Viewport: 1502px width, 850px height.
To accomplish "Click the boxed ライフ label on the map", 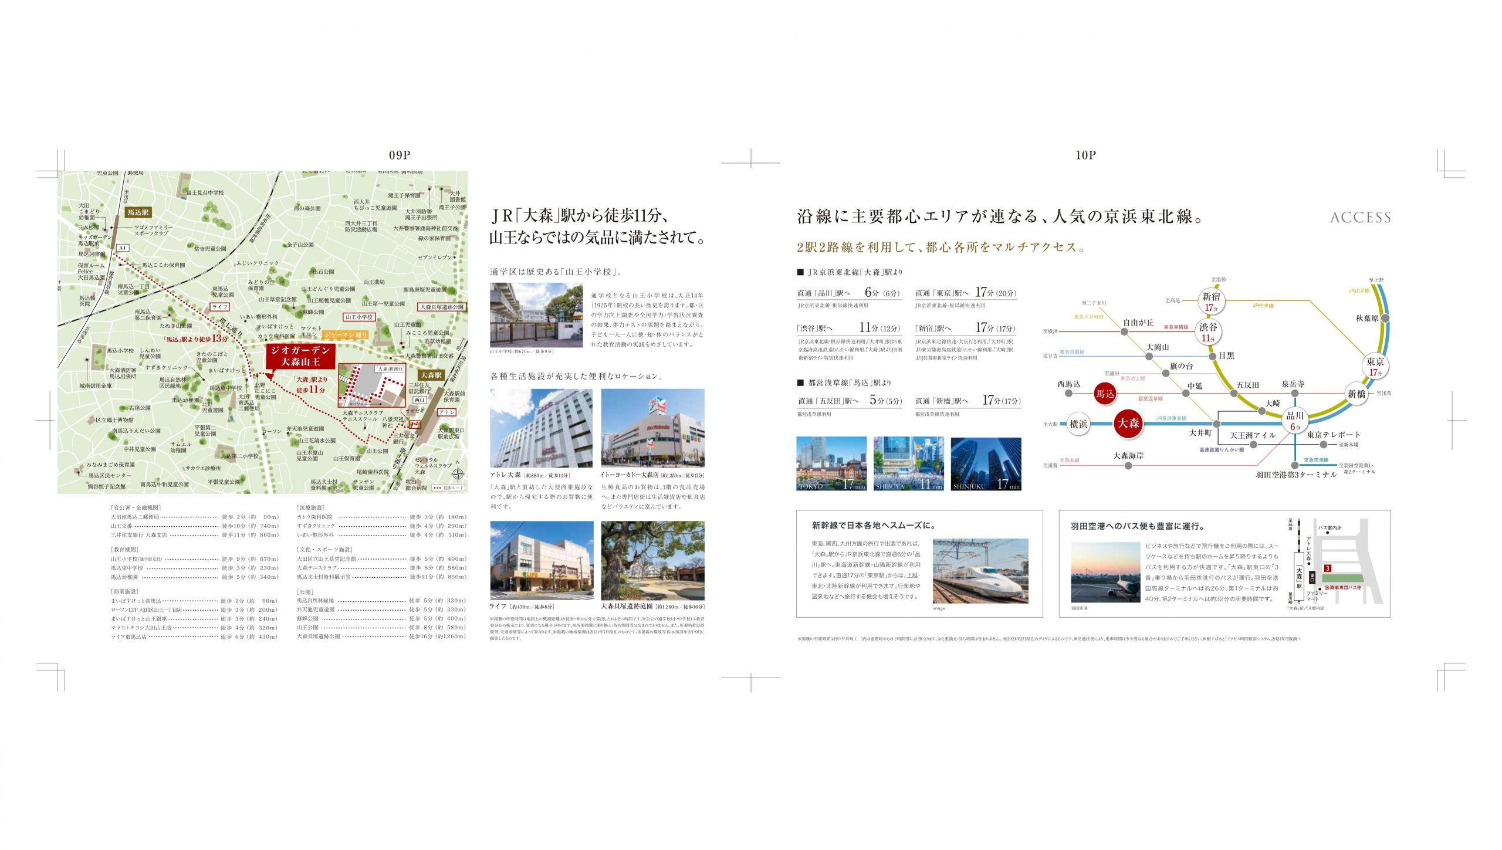I will (220, 307).
